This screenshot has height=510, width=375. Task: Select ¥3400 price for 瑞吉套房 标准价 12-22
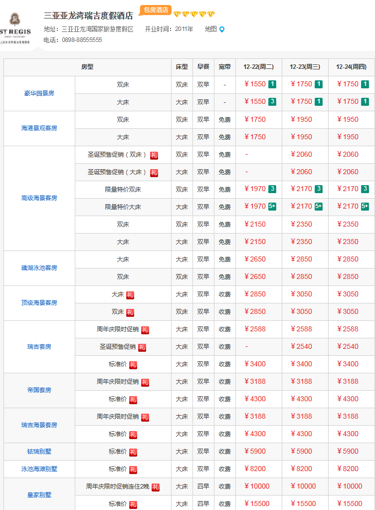[255, 364]
